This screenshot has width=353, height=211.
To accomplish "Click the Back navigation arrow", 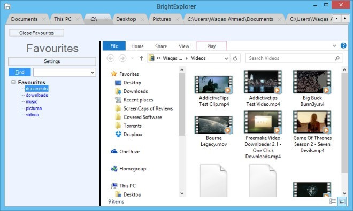I will (x=111, y=58).
